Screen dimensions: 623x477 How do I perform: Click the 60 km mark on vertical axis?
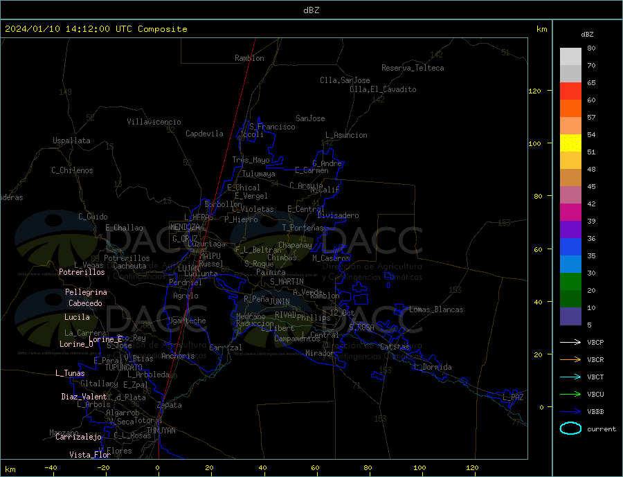[538, 249]
